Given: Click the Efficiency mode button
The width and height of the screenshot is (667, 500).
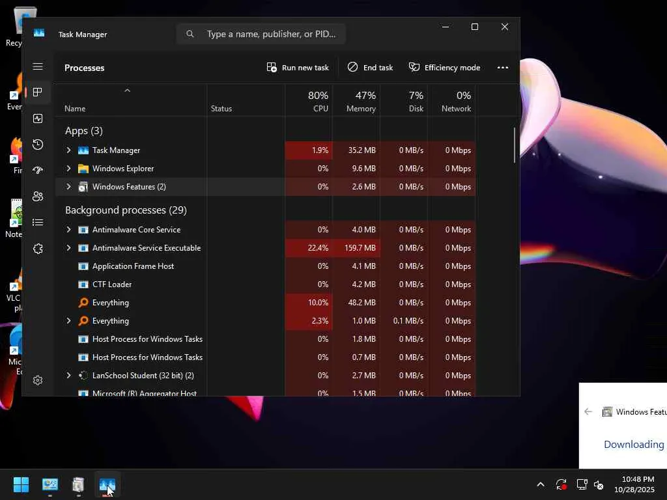Looking at the screenshot, I should click(444, 68).
